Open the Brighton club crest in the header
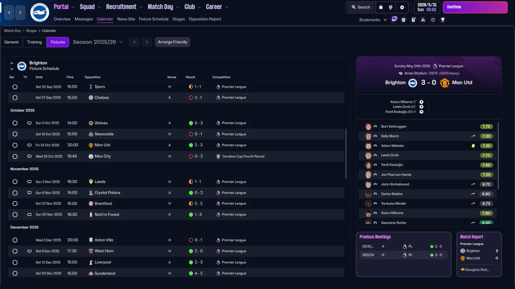Screen dimensions: 515x289 pyautogui.click(x=39, y=12)
